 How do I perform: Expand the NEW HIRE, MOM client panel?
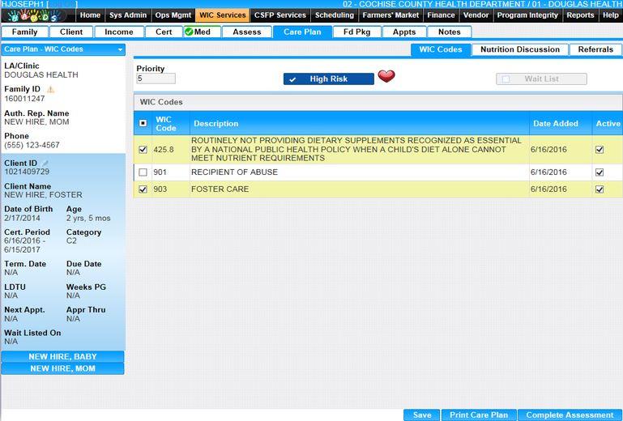62,368
